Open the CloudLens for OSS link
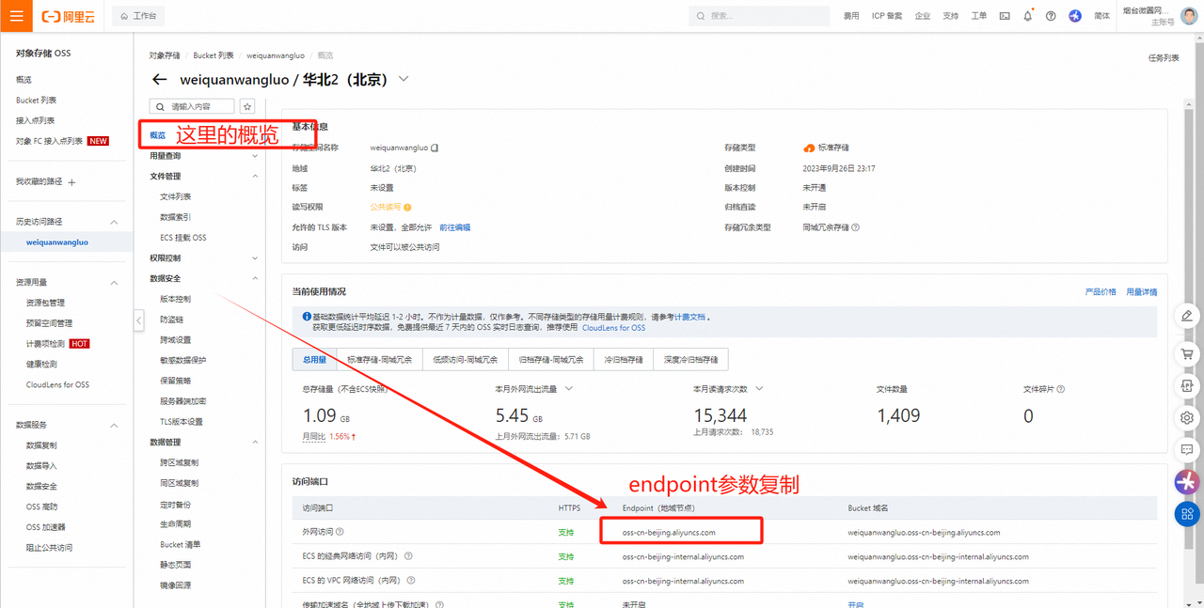The image size is (1204, 608). (614, 327)
